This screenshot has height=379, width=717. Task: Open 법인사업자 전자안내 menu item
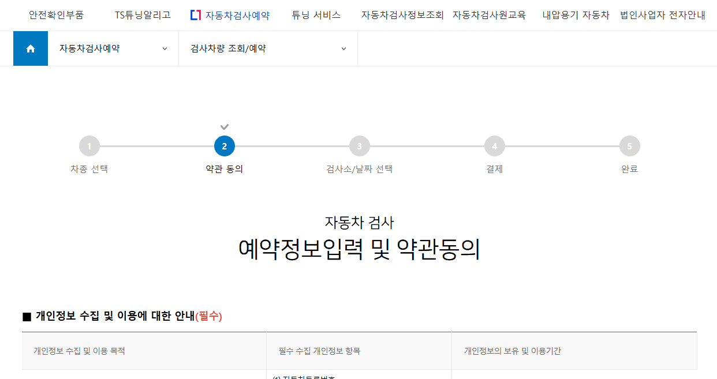[662, 15]
